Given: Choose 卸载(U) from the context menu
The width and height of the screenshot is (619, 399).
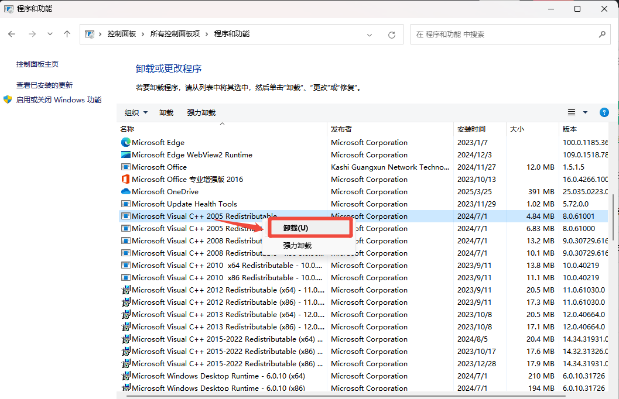Looking at the screenshot, I should coord(310,228).
